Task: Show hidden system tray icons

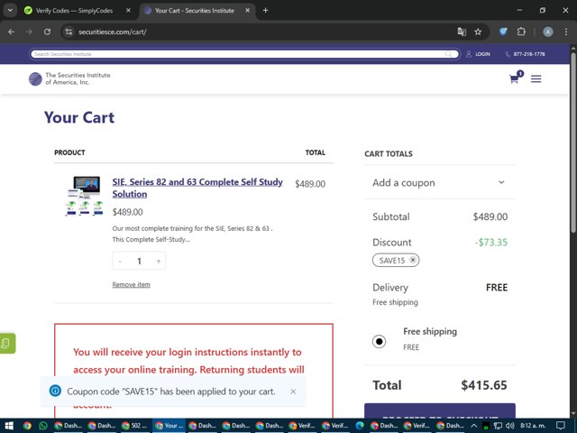Action: coord(473,426)
